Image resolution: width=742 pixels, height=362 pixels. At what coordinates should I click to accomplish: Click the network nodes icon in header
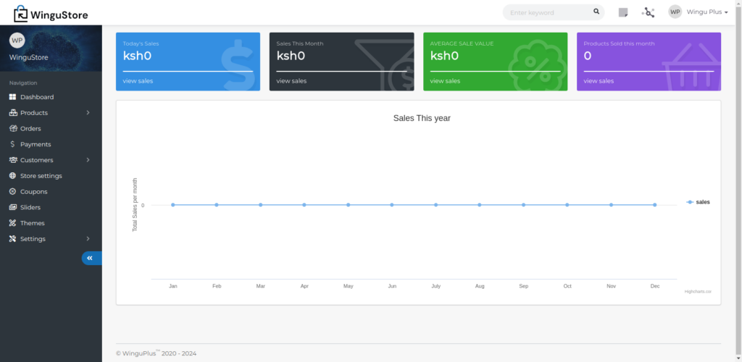pyautogui.click(x=649, y=12)
